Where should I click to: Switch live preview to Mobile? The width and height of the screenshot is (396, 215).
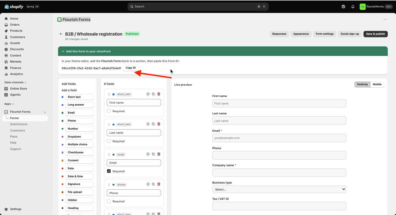click(377, 84)
